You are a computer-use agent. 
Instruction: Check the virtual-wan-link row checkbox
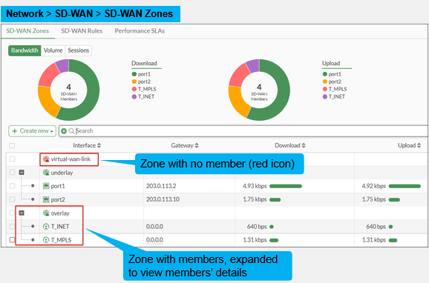[x=12, y=159]
